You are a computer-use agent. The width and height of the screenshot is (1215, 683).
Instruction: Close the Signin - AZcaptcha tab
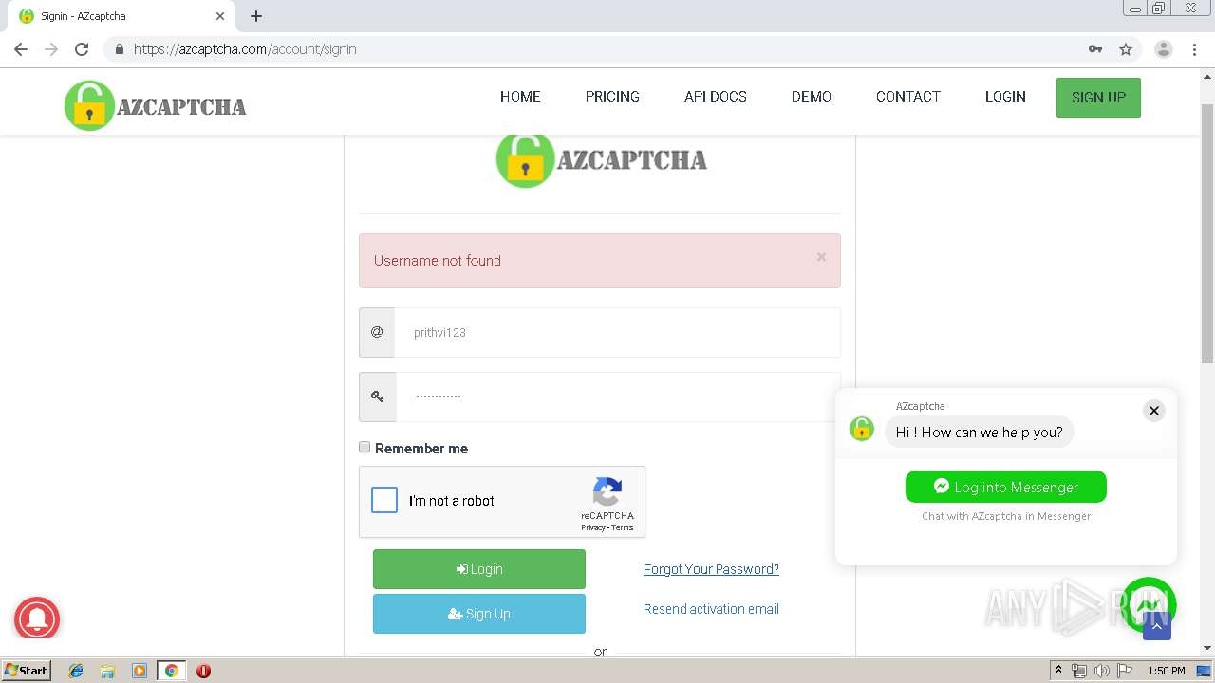(x=220, y=16)
